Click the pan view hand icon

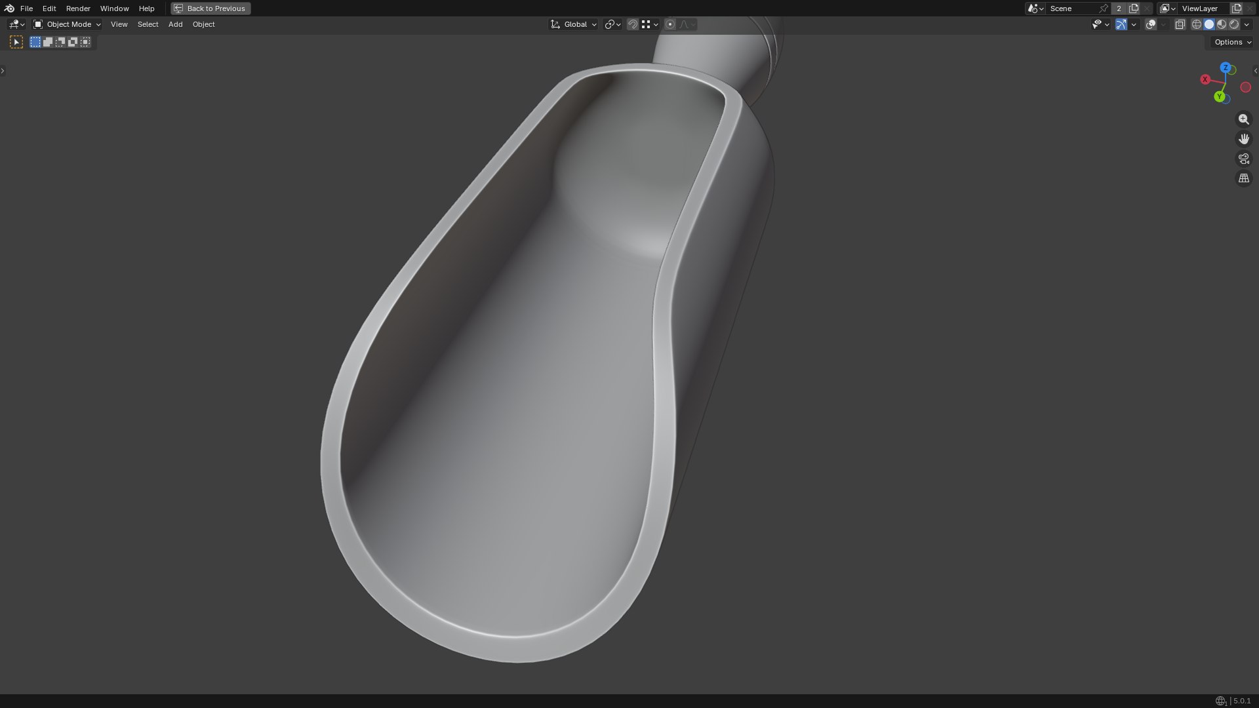[x=1243, y=139]
